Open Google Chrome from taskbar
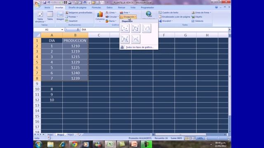The width and height of the screenshot is (264, 148). [x=74, y=144]
